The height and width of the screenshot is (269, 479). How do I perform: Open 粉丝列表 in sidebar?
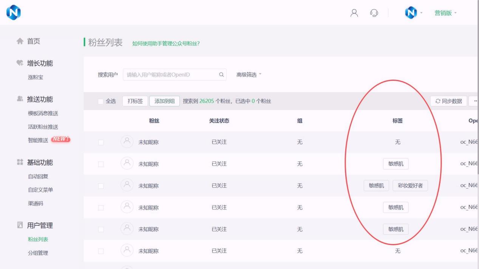38,239
